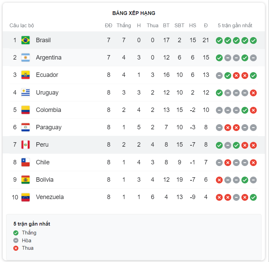Click the Peru flag icon
This screenshot has width=269, height=262.
click(x=26, y=145)
